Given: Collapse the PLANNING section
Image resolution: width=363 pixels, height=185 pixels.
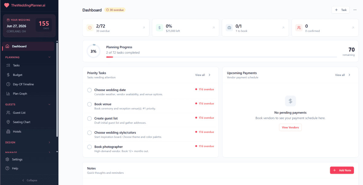Looking at the screenshot, I should click(49, 57).
